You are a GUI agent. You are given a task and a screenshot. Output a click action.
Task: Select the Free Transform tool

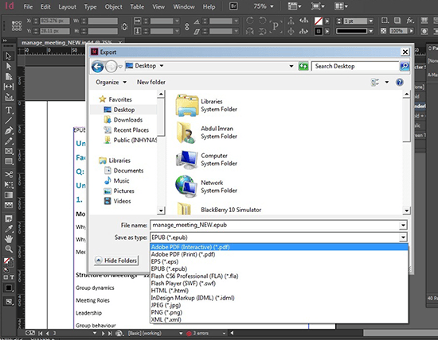(9, 184)
